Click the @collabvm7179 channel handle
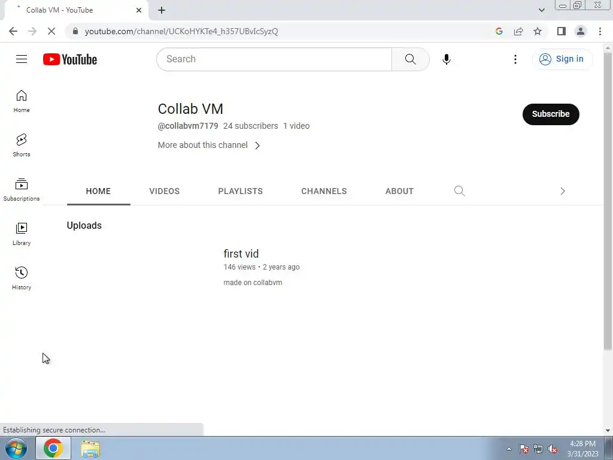 click(188, 126)
